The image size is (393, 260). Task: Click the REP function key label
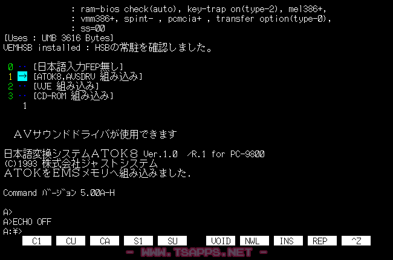(x=322, y=241)
